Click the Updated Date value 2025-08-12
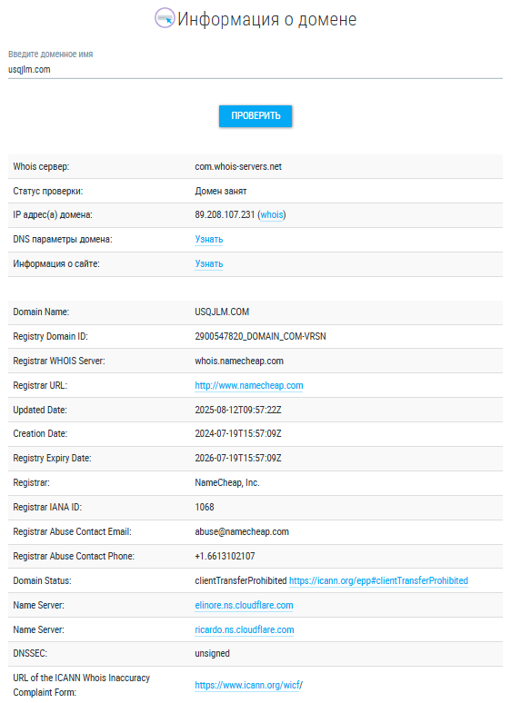Image resolution: width=511 pixels, height=703 pixels. tap(238, 410)
